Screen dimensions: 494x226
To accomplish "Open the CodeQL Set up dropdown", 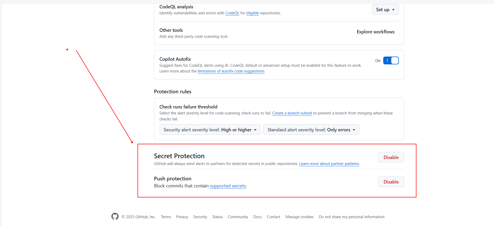I will coord(385,10).
